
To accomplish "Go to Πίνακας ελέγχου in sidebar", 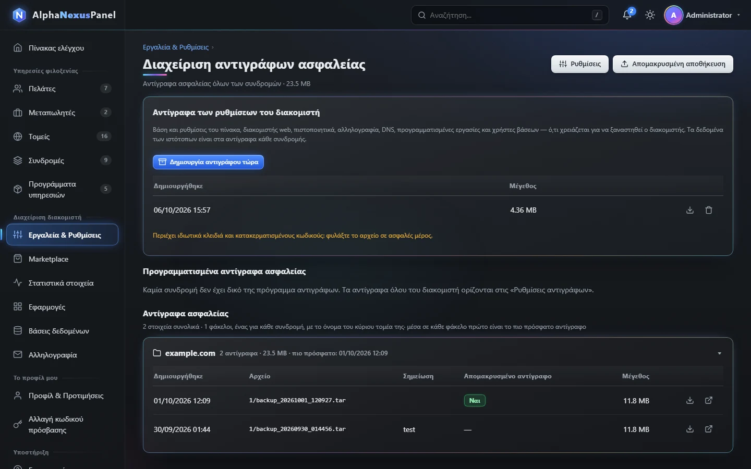I will tap(63, 48).
